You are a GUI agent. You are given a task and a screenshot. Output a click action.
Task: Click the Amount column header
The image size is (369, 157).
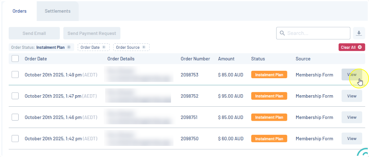tap(226, 59)
